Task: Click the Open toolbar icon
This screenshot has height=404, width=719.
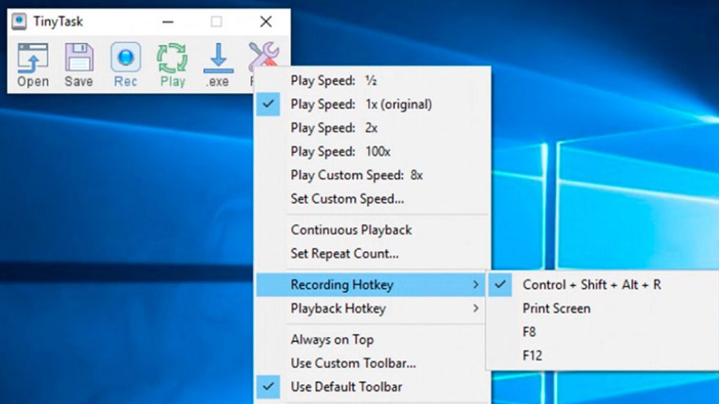Action: pos(33,65)
